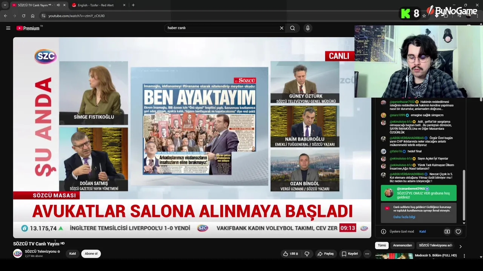
Task: Click the live video player area
Action: click(x=192, y=137)
